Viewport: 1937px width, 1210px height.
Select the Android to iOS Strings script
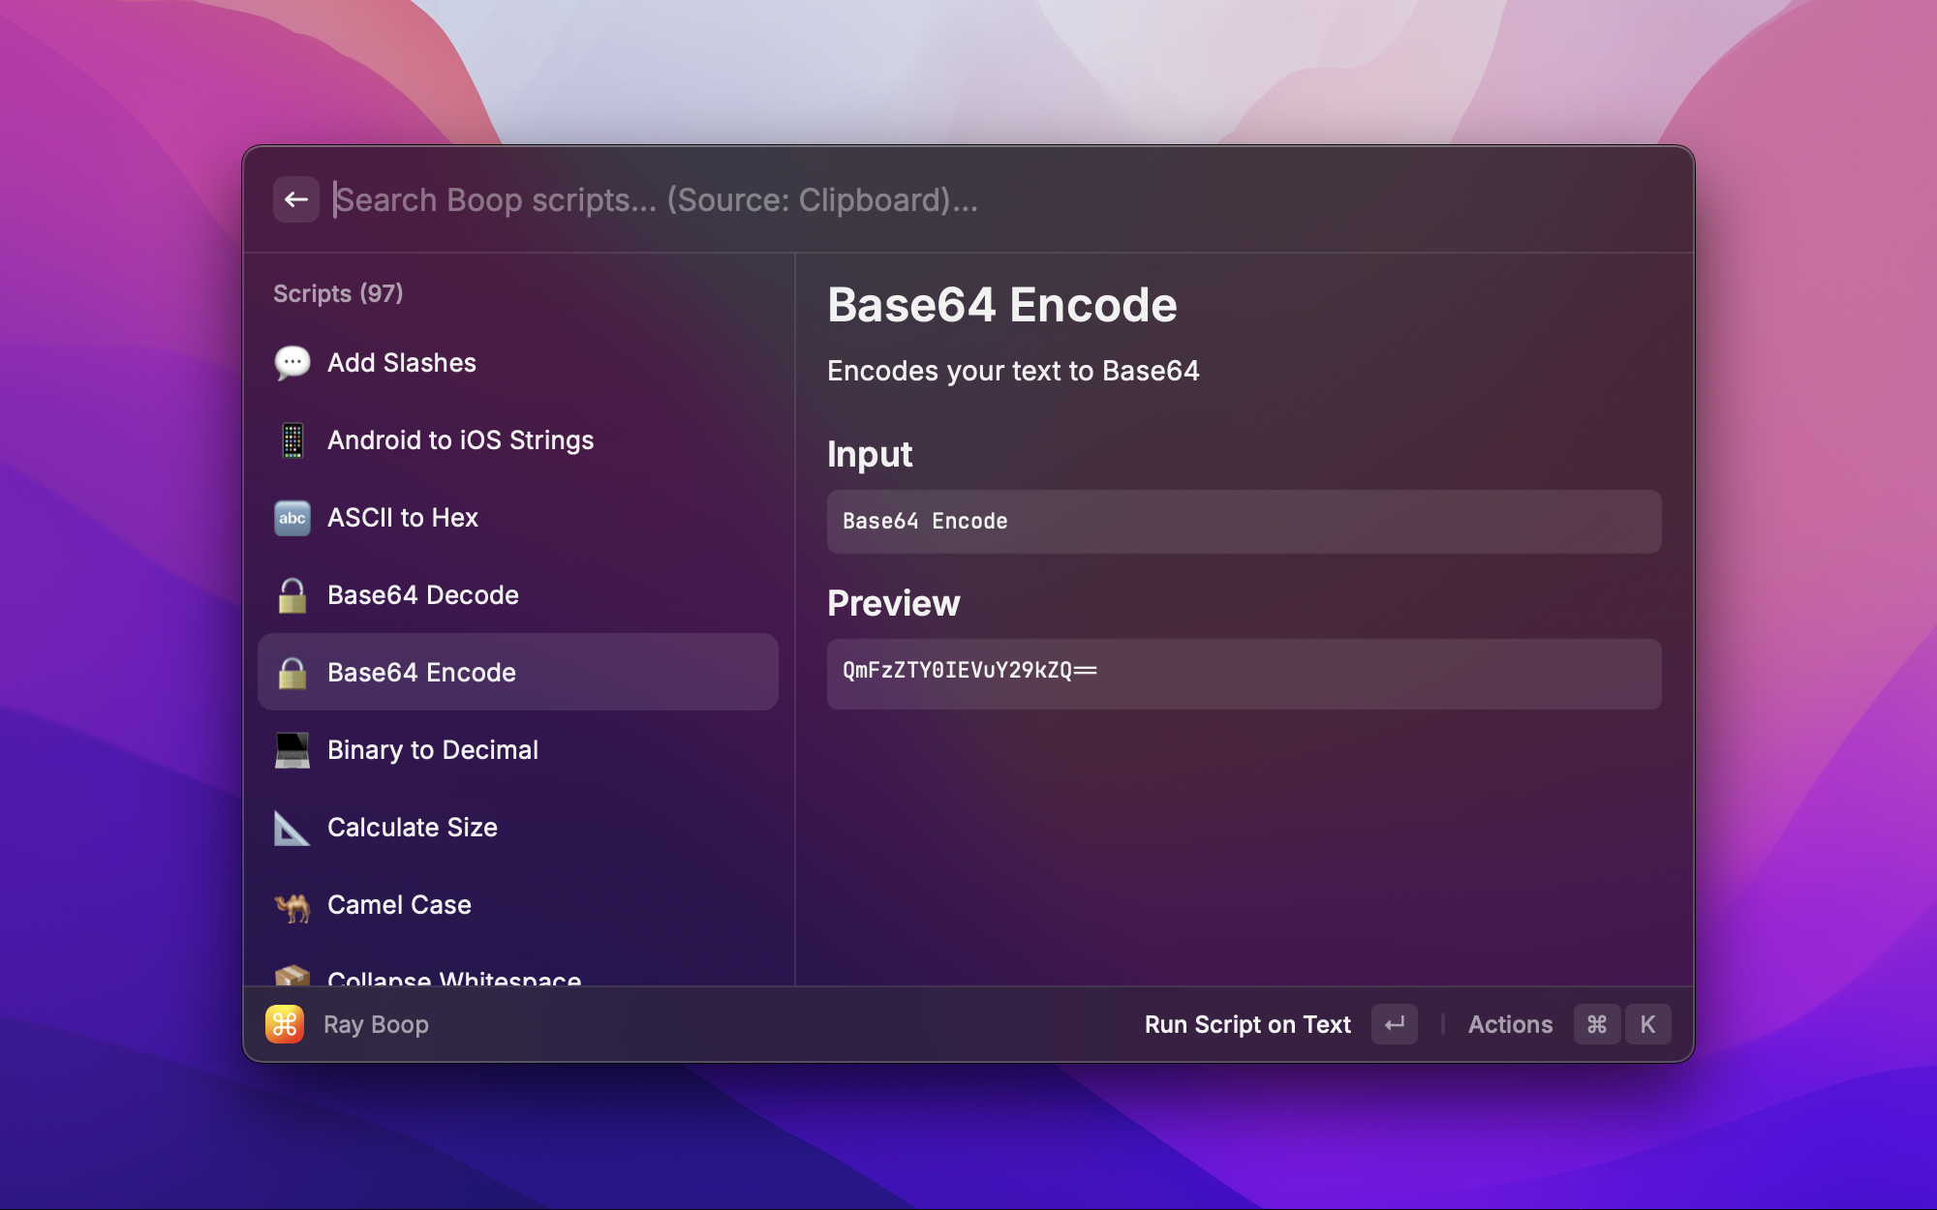461,439
